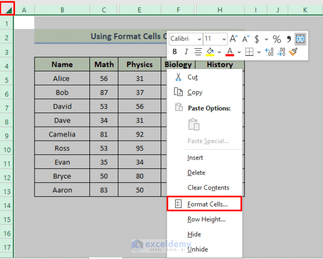This screenshot has height=259, width=323.
Task: Center align text via mini toolbar
Action: pyautogui.click(x=198, y=51)
